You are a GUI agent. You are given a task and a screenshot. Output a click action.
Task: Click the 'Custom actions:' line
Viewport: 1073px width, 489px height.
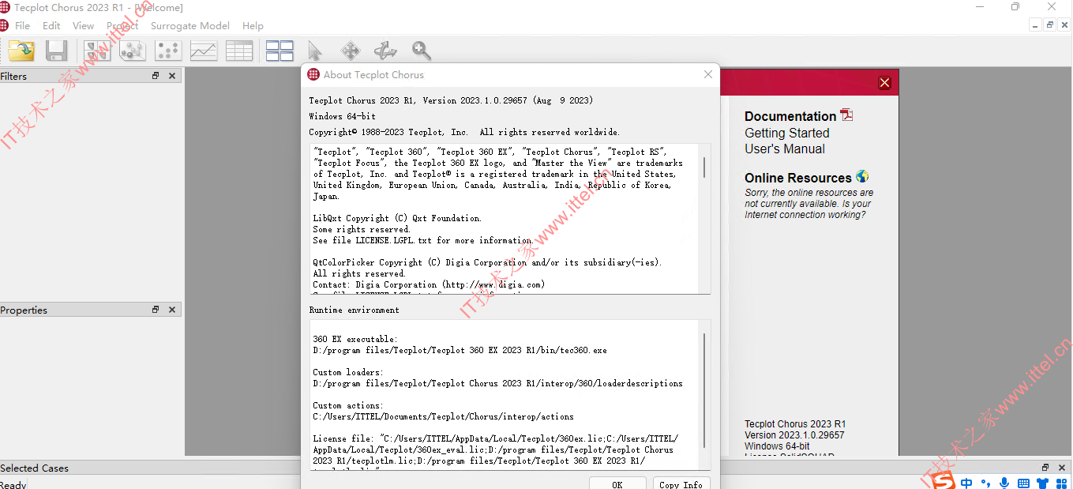click(x=347, y=405)
